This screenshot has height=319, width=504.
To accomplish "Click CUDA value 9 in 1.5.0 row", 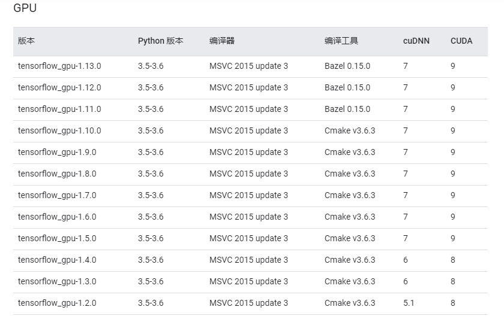I will tap(453, 238).
